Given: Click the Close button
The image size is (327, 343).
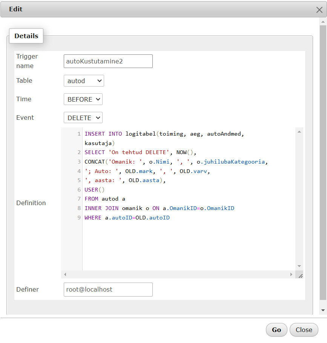Looking at the screenshot, I should 304,330.
